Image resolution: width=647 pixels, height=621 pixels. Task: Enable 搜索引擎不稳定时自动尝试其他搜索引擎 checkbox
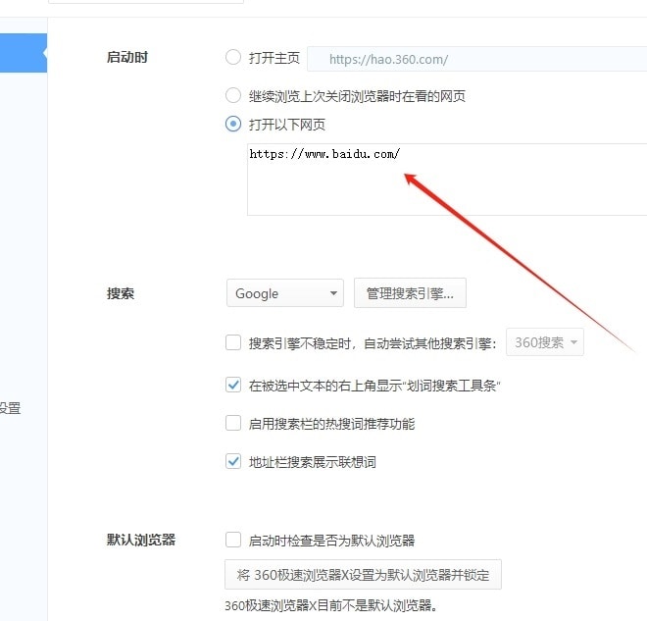(233, 342)
